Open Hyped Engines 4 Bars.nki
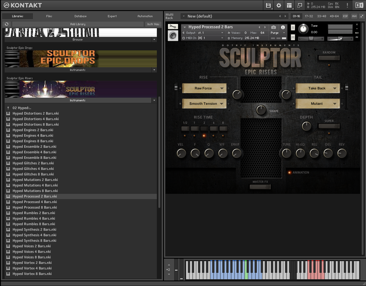The width and height of the screenshot is (366, 286). point(81,135)
